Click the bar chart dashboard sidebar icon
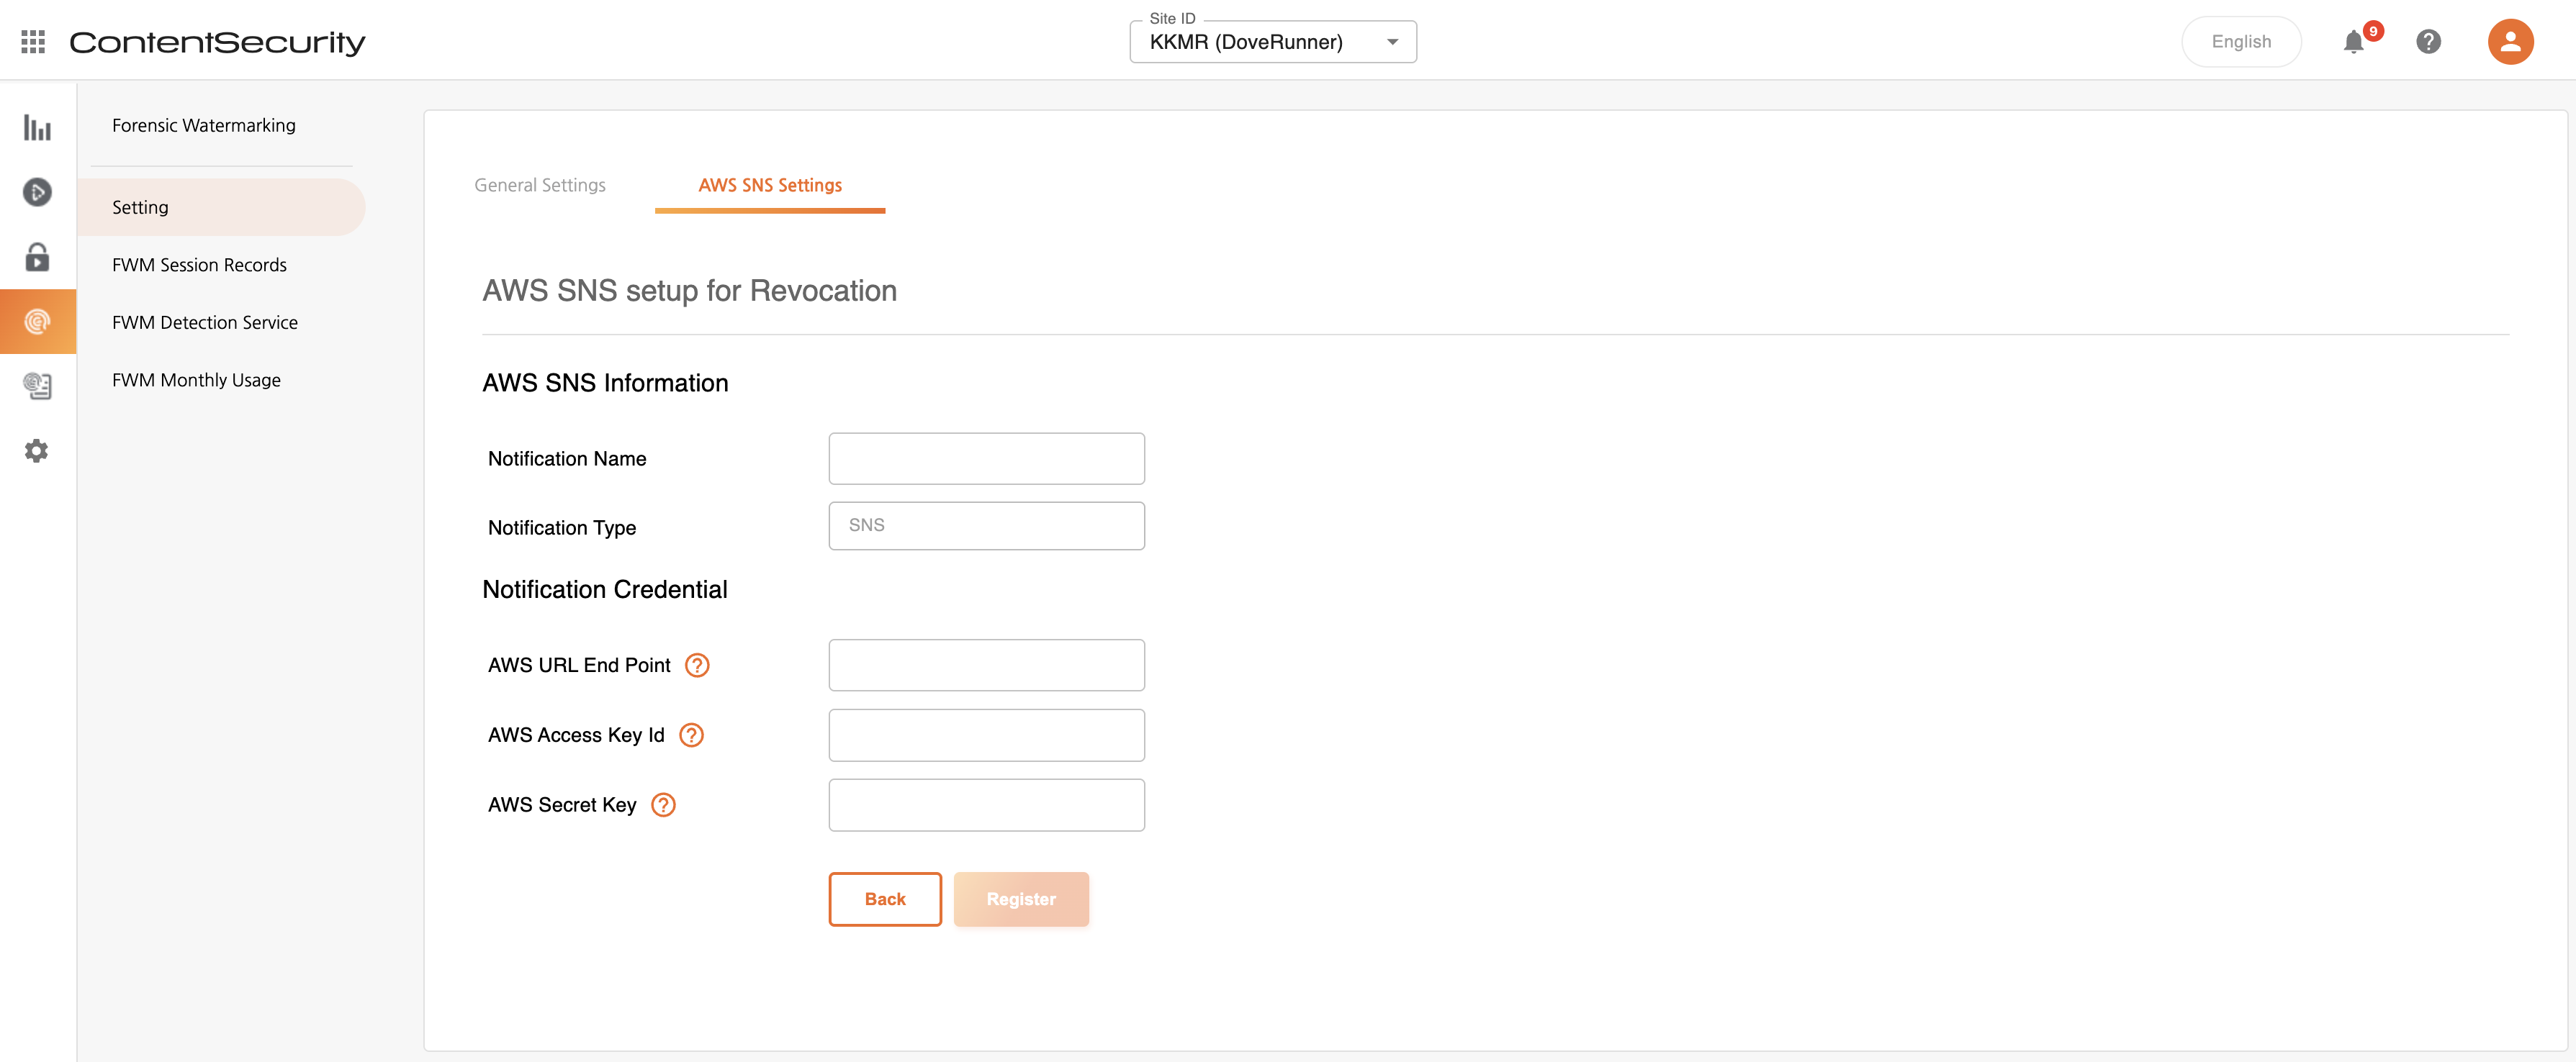 37,128
